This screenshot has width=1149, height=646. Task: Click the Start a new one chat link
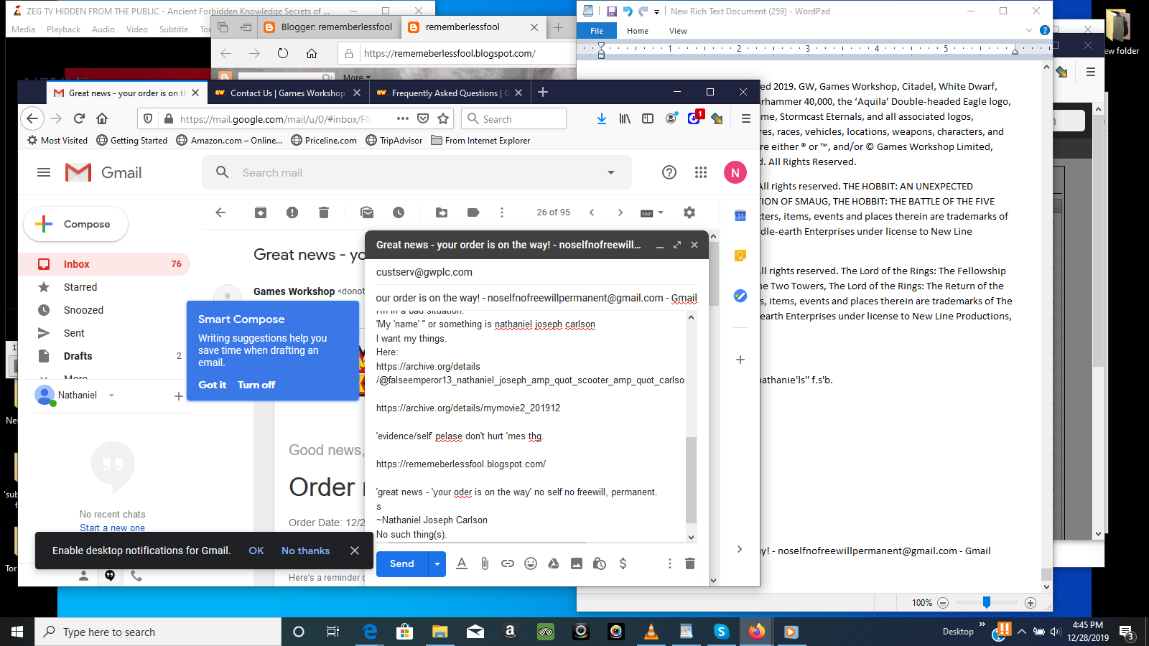click(112, 528)
